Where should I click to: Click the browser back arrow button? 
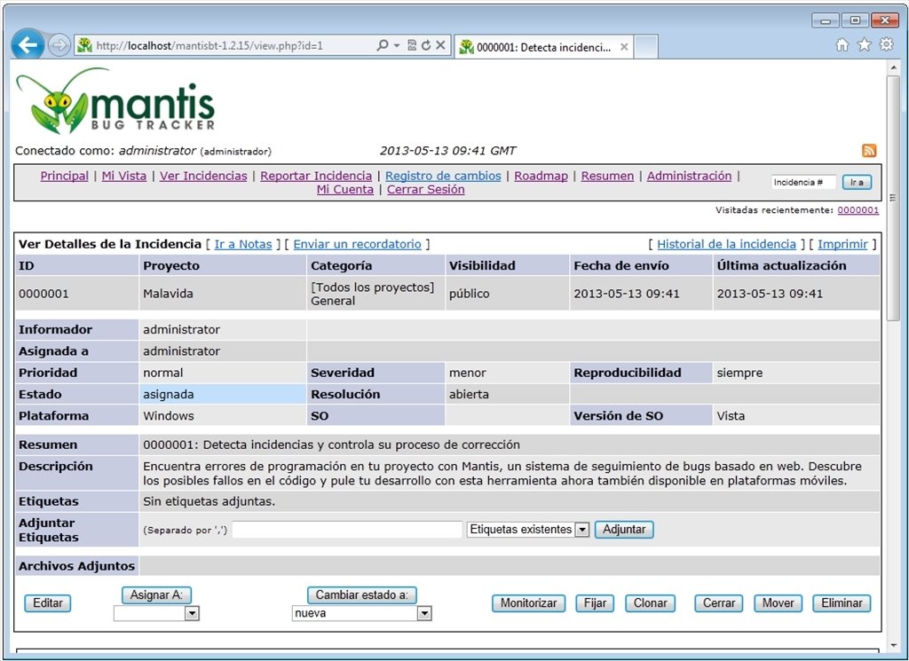click(x=28, y=44)
